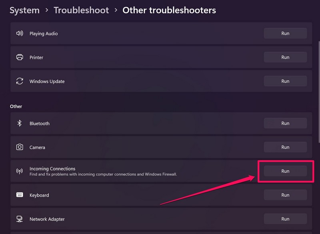The image size is (320, 234).
Task: Click the Keyboard icon
Action: (x=20, y=195)
